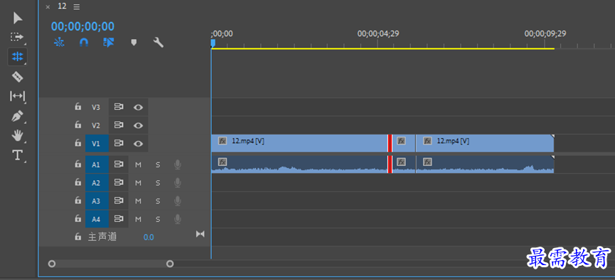The width and height of the screenshot is (615, 280).
Task: Toggle sync lock on track A1
Action: click(x=119, y=164)
